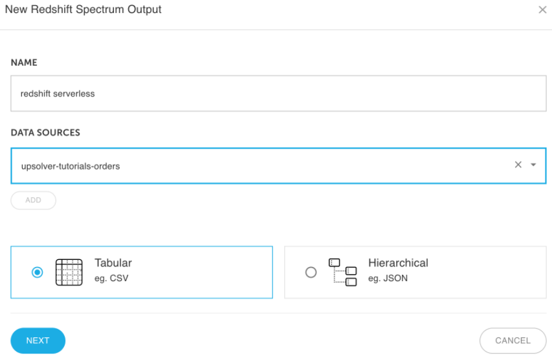Screen dimensions: 552x360
Task: Click the ADD data source button
Action: pos(34,200)
